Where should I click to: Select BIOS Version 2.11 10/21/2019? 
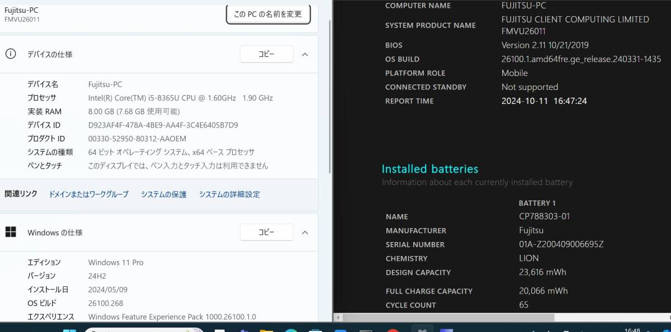pyautogui.click(x=545, y=45)
